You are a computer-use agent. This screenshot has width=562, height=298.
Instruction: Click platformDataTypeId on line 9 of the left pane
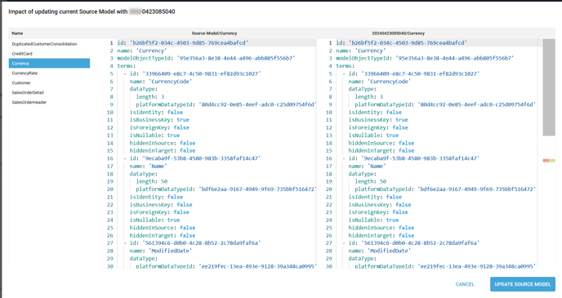225,105
